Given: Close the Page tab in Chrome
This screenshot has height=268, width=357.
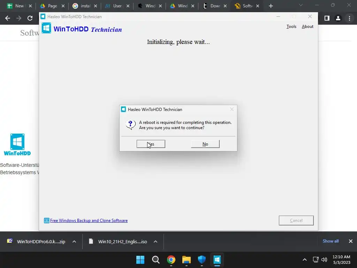Looking at the screenshot, I should [63, 6].
